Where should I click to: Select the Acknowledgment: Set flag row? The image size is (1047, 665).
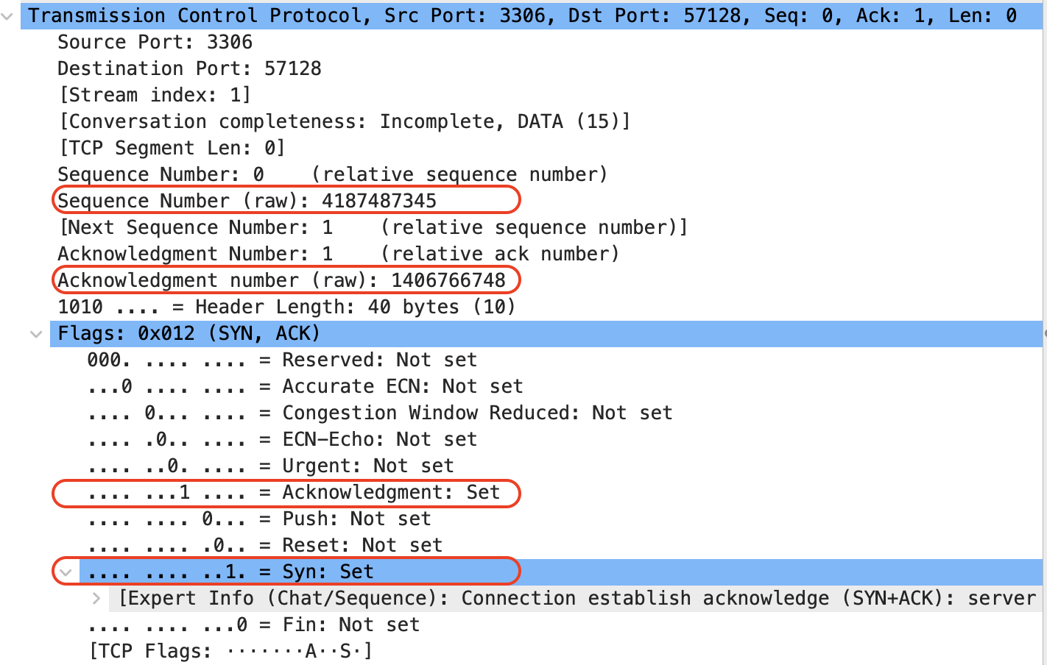coord(294,492)
